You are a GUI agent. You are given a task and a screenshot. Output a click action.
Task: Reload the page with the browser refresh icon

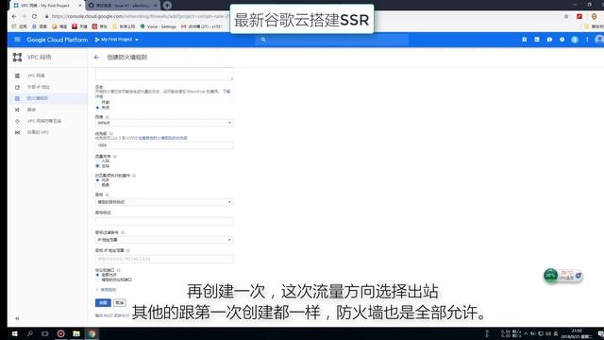[34, 16]
